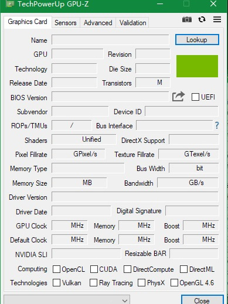This screenshot has height=304, width=228.
Task: Click the Name field
Action: [110, 40]
